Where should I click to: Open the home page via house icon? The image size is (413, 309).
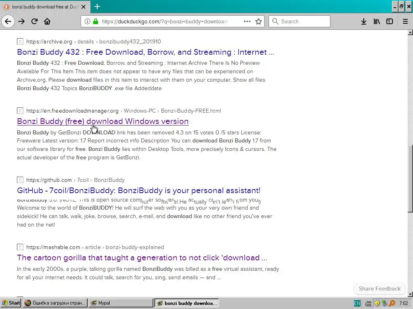click(x=47, y=21)
